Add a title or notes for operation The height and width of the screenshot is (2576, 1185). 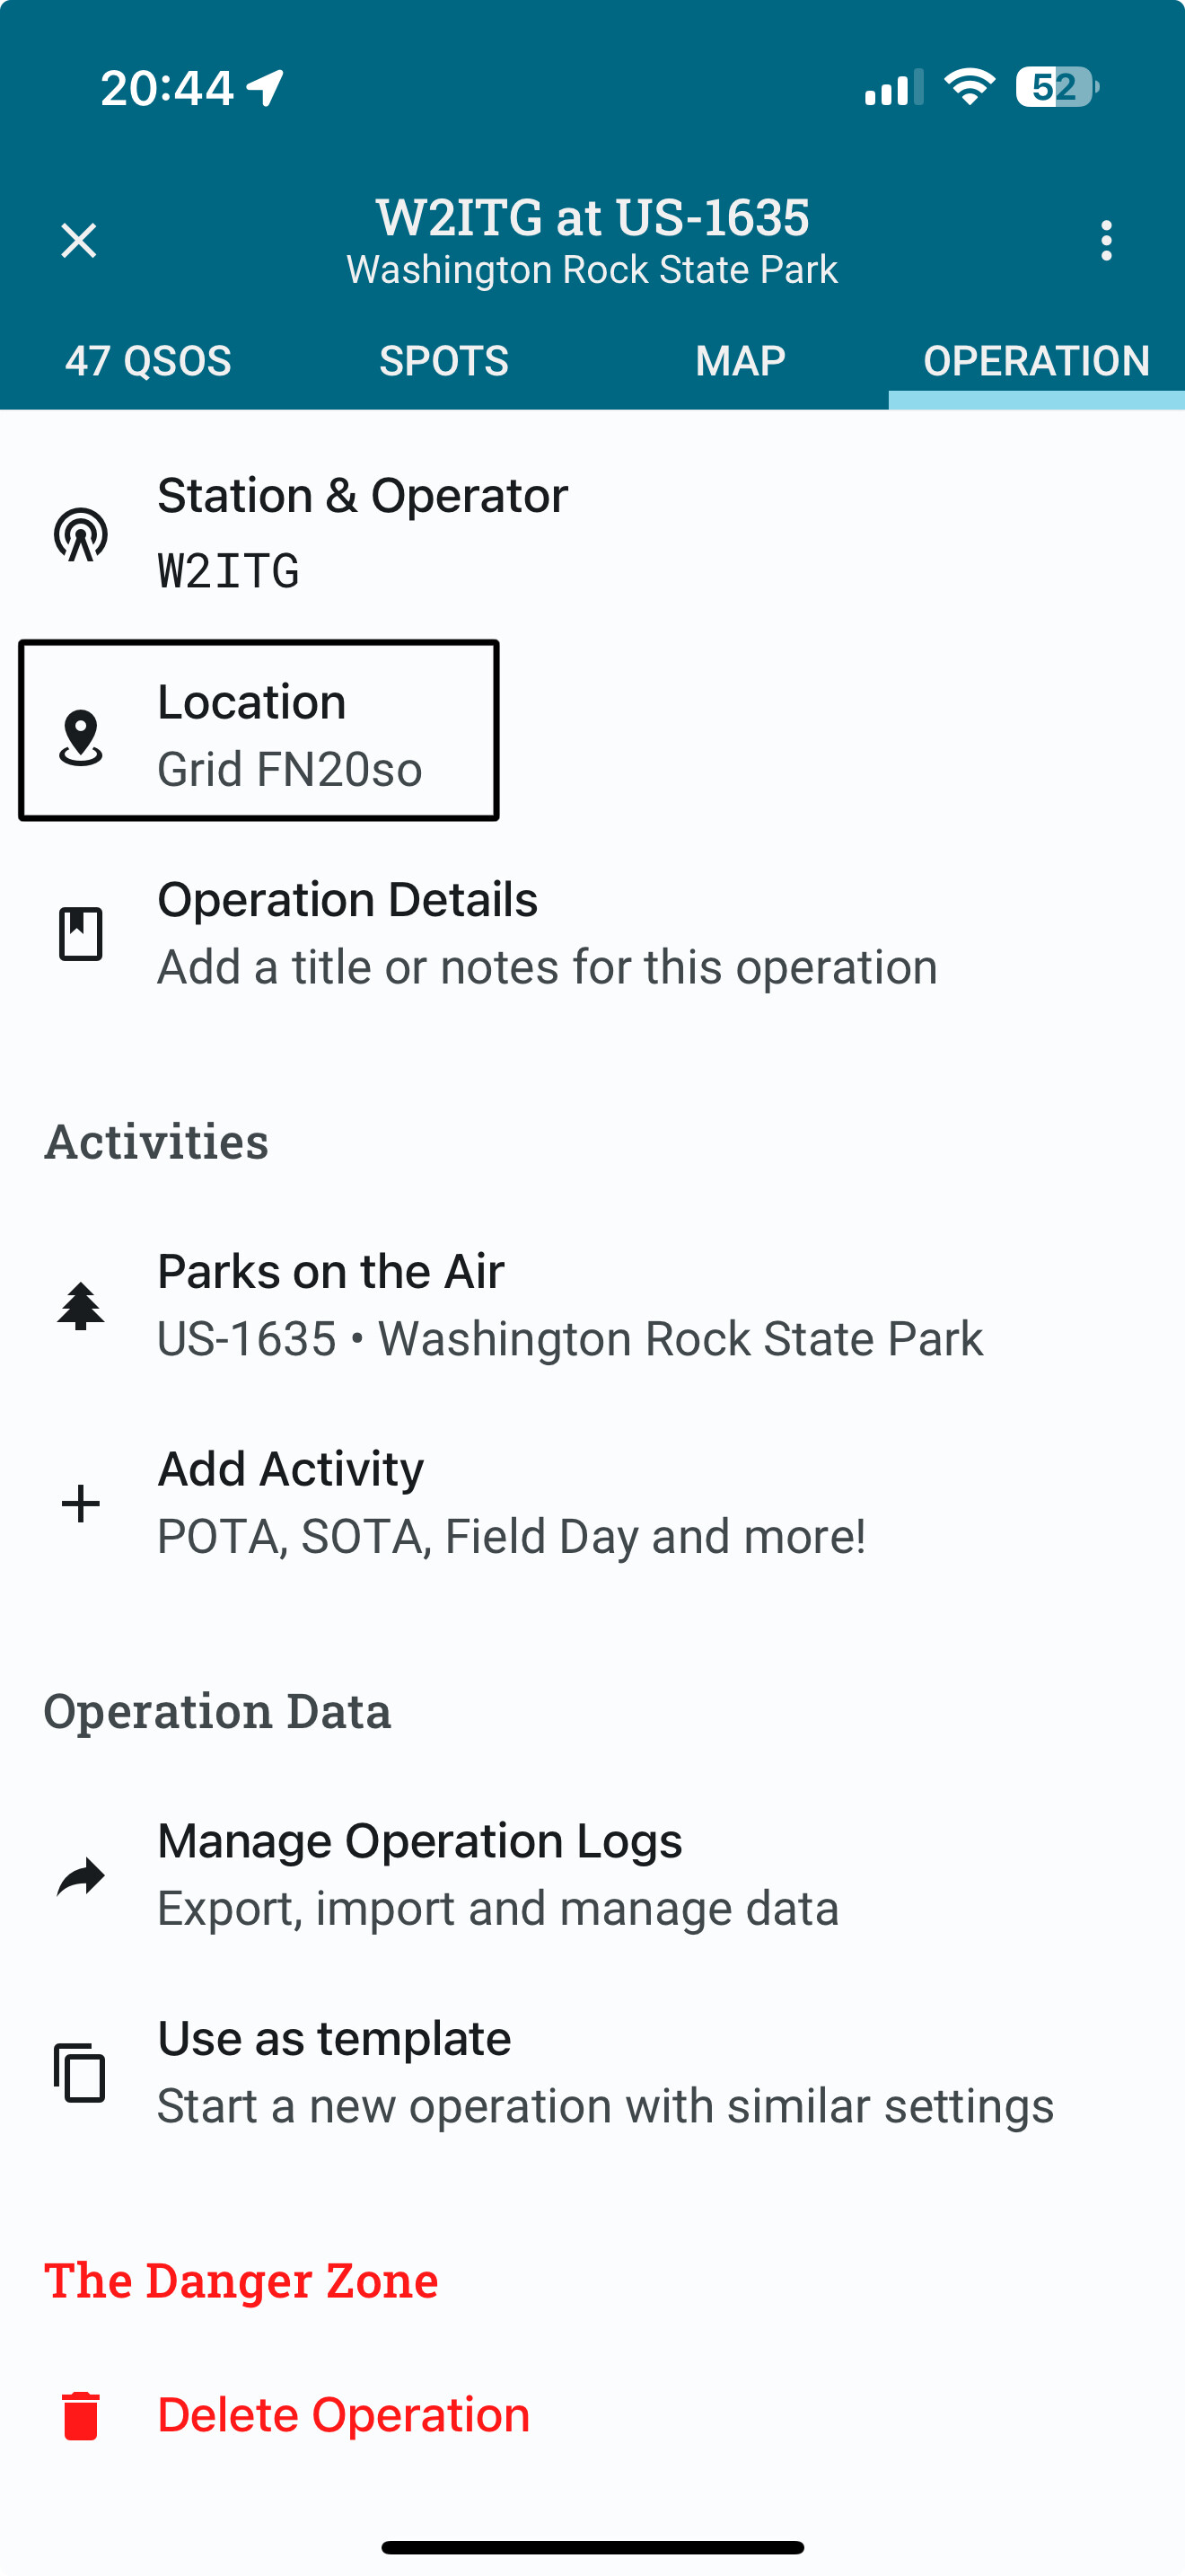tap(547, 933)
